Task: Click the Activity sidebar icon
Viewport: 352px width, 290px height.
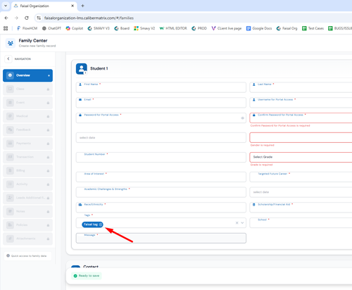Action: (10, 184)
